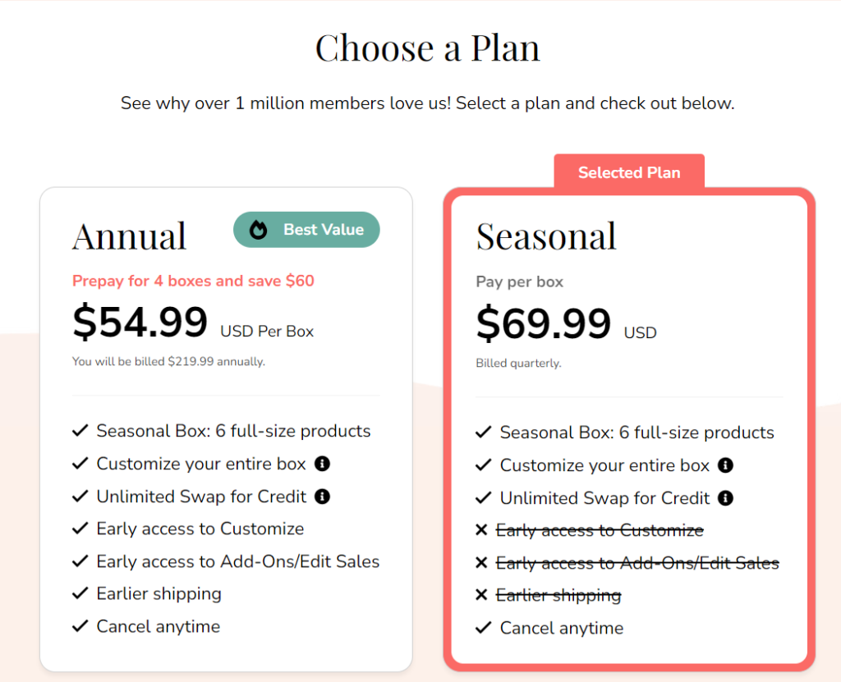This screenshot has width=841, height=682.
Task: Click 'Prepay for 4 boxes and save $60' text
Action: pos(193,281)
